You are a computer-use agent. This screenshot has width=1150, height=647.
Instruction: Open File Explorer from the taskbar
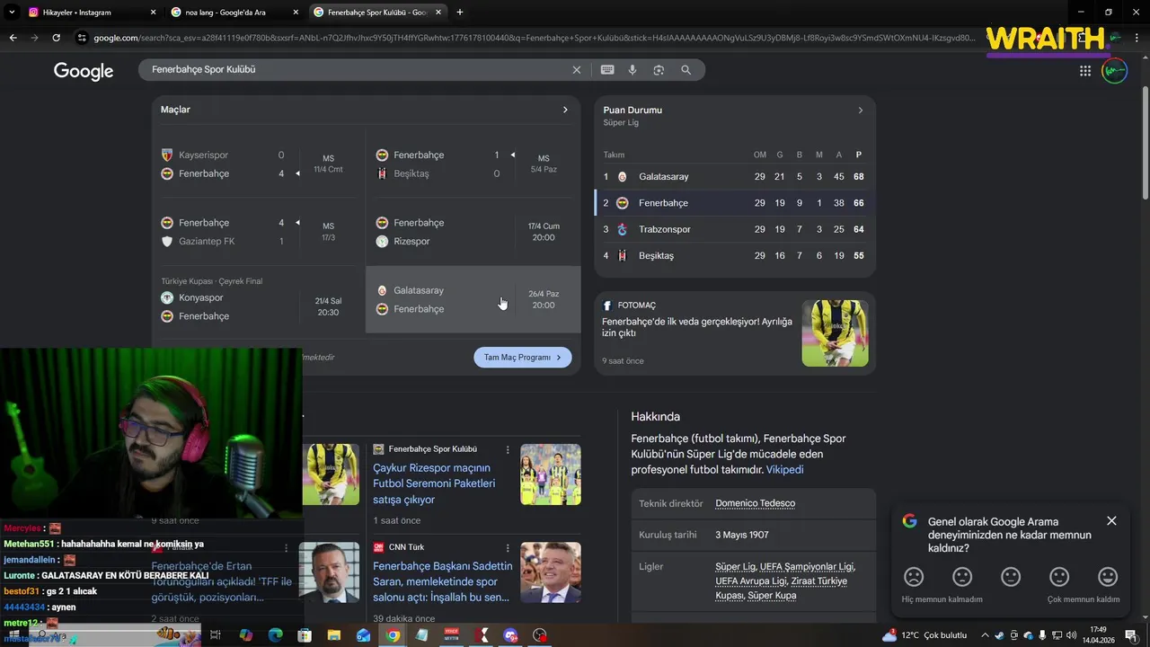[334, 635]
